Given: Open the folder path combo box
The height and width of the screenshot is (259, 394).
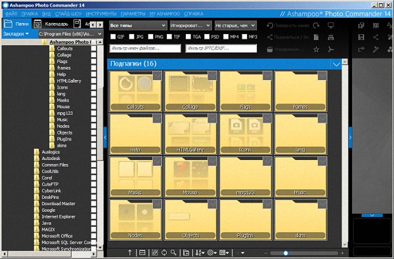Looking at the screenshot, I should coord(71,33).
